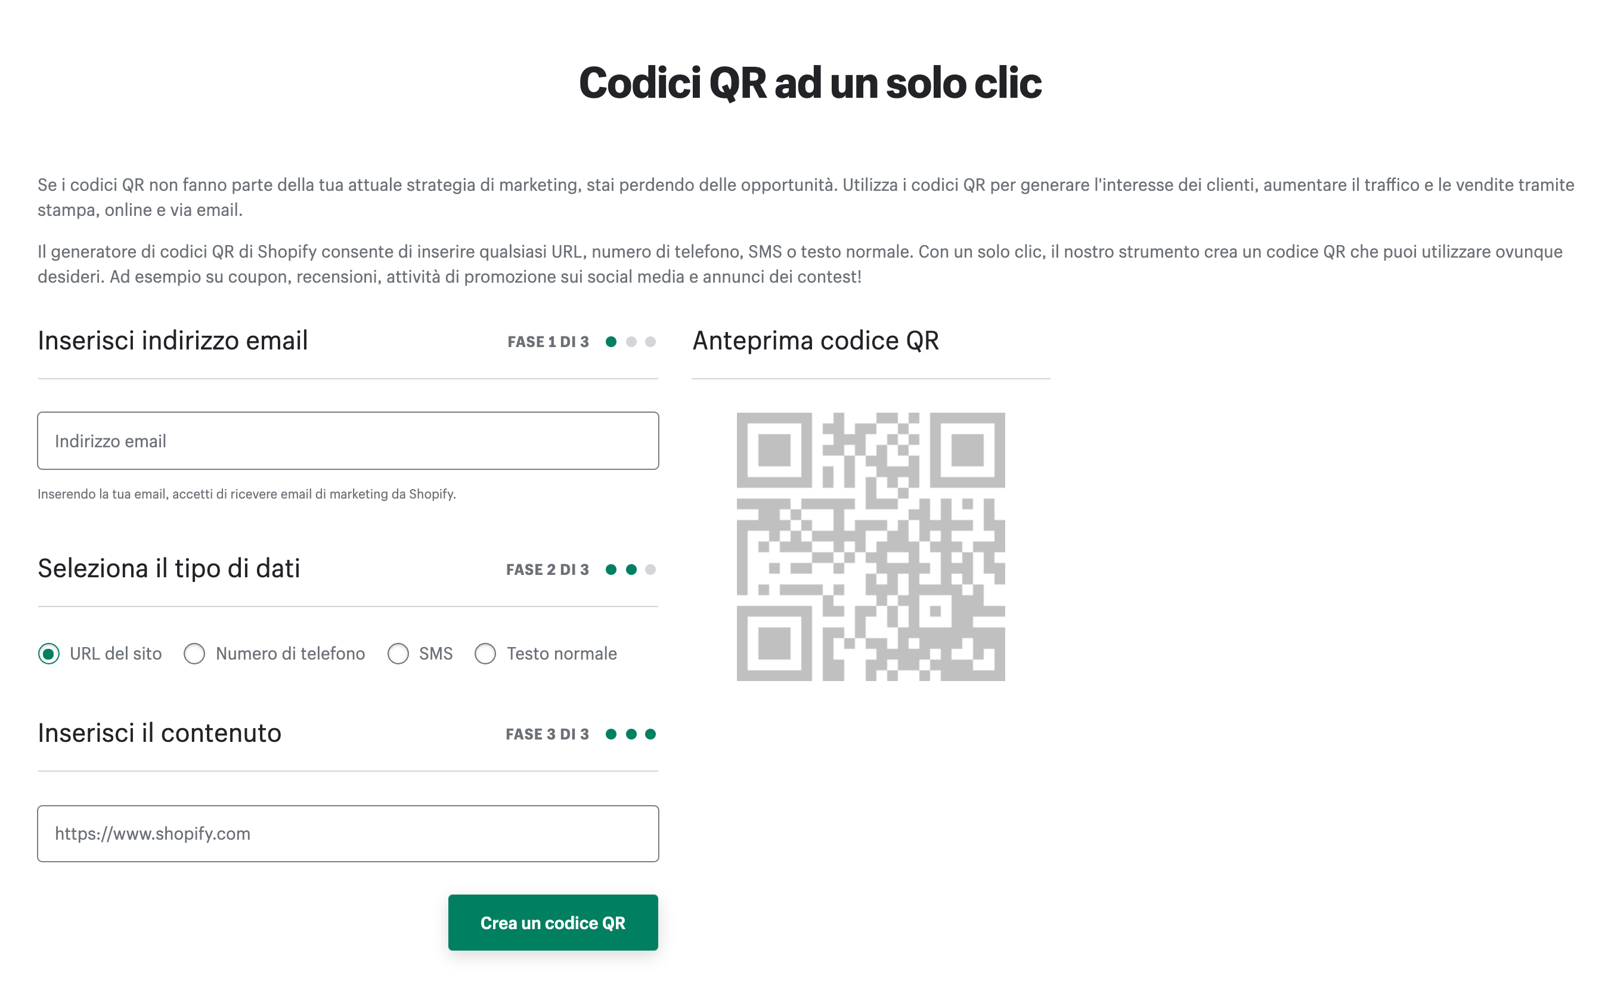This screenshot has width=1605, height=984.
Task: Click the URL content field showing shopify.com
Action: pos(349,834)
